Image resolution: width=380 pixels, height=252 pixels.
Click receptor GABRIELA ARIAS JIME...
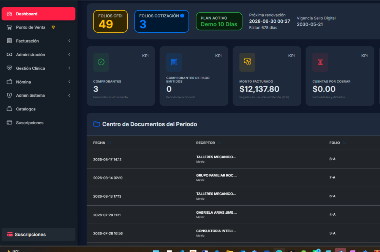click(x=217, y=212)
